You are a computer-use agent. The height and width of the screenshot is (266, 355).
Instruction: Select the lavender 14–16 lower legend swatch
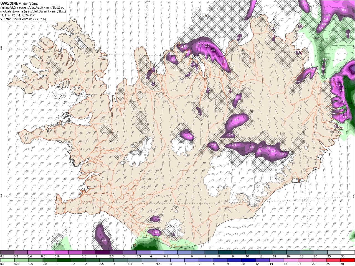(277, 260)
